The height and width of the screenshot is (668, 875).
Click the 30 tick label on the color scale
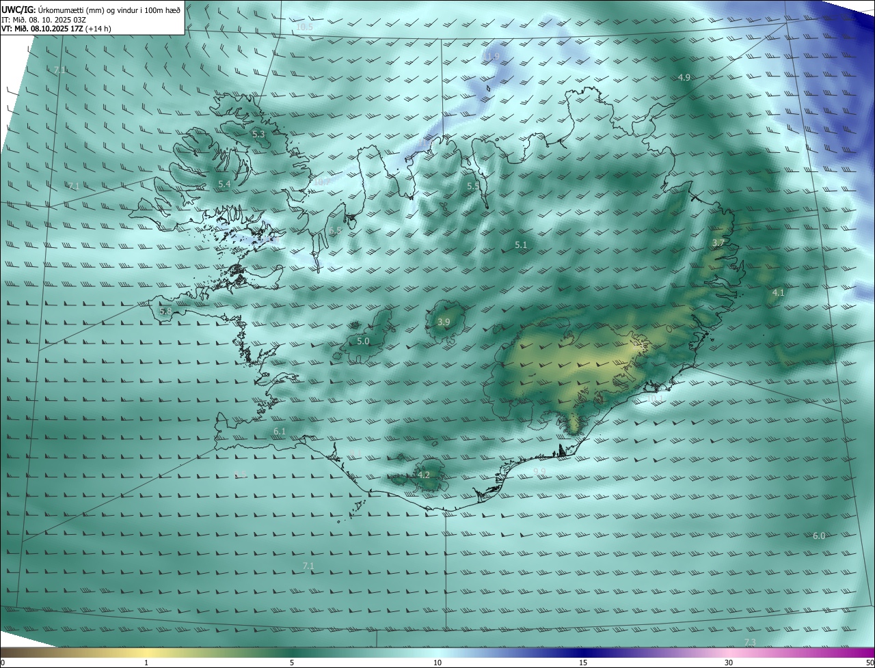tap(729, 663)
